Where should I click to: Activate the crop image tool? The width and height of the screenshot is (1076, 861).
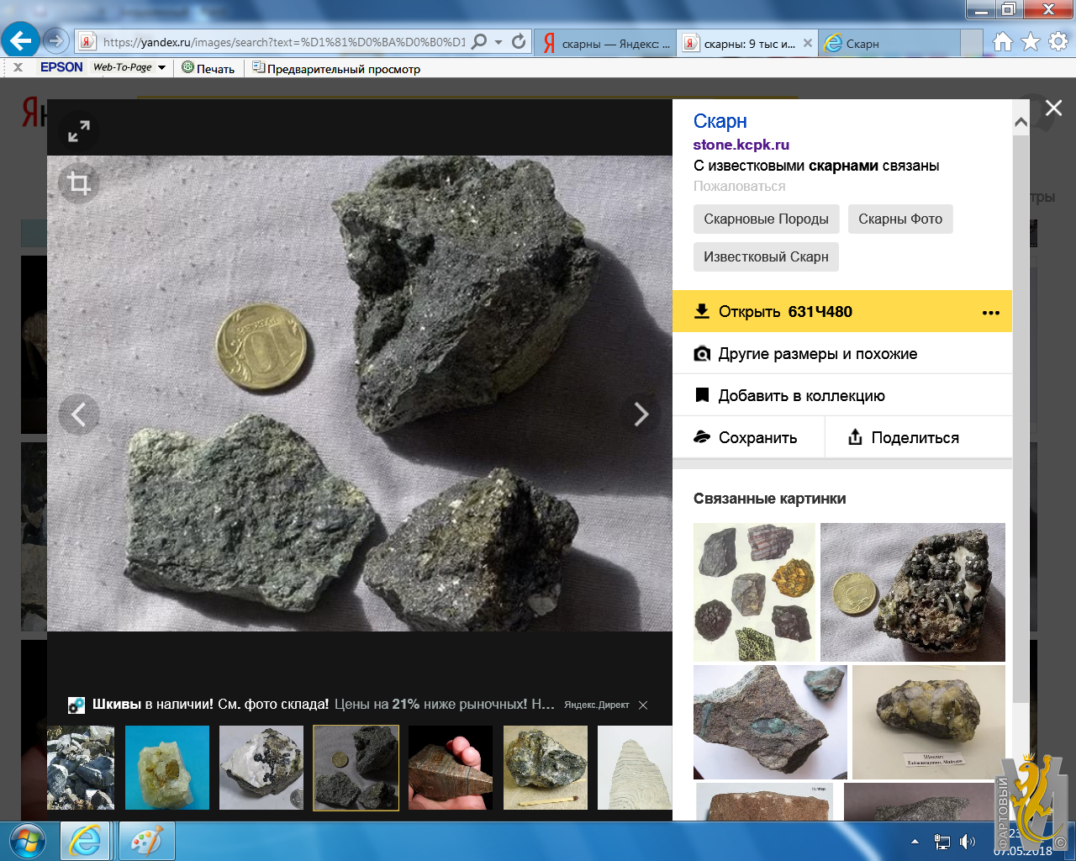[x=79, y=183]
